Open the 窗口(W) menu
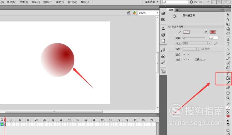The width and height of the screenshot is (232, 135). [72, 2]
